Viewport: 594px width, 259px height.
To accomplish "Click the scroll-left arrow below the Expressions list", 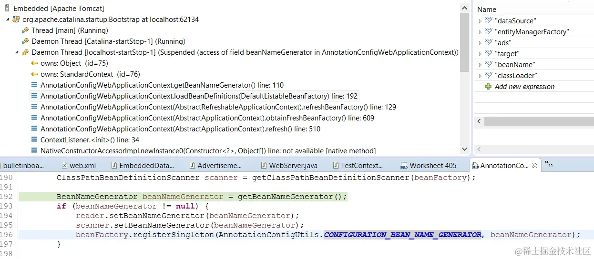I will (479, 121).
